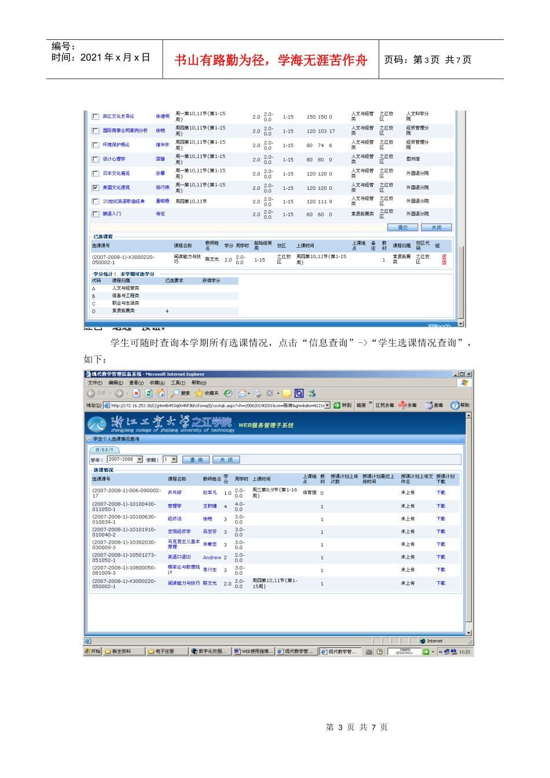This screenshot has height=778, width=550.
Task: Click 下载 link in 管理学 row
Action: (441, 506)
